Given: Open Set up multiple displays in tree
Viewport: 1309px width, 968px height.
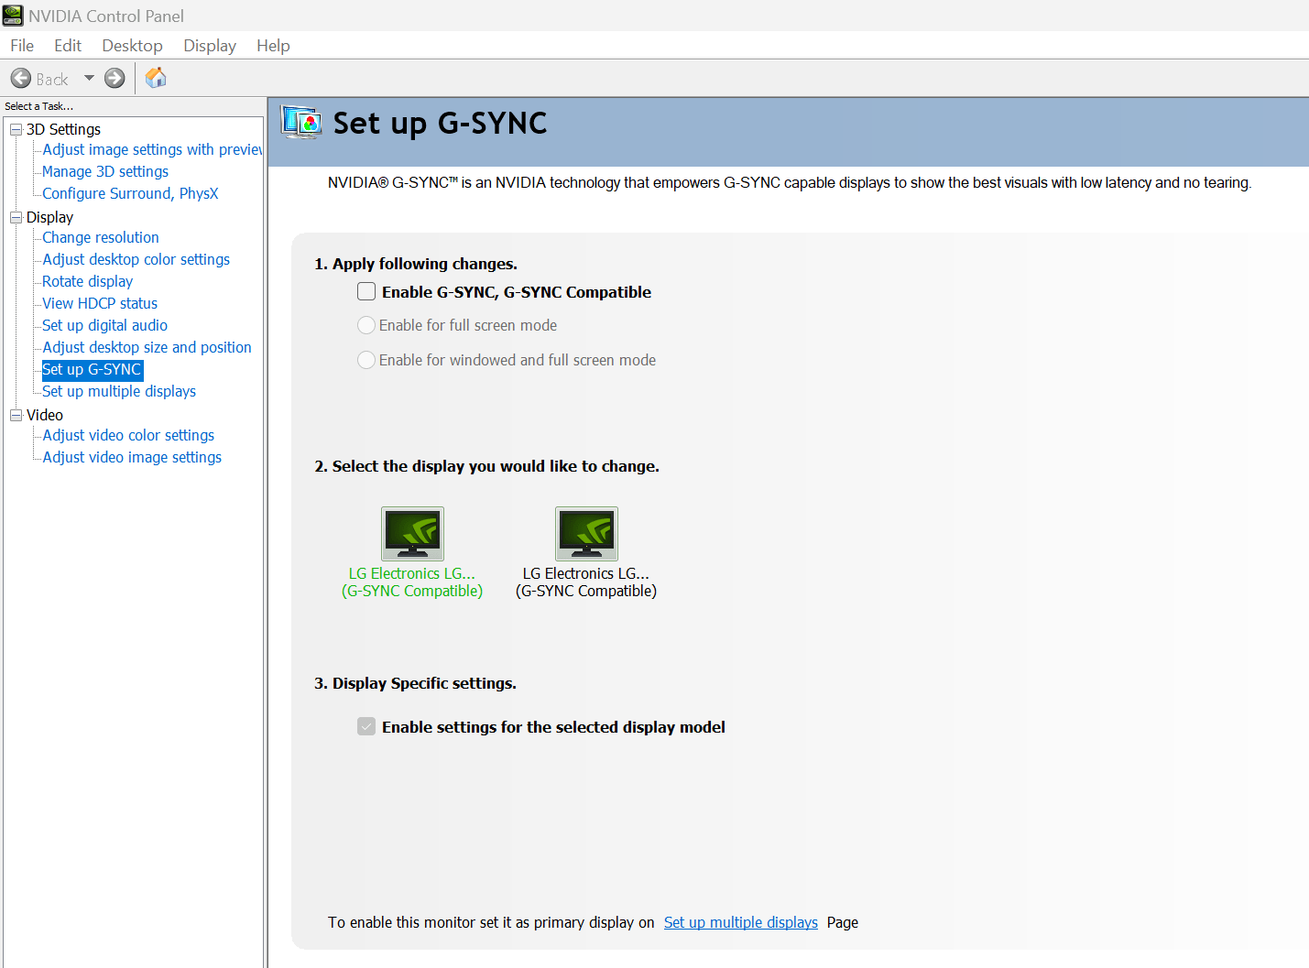Looking at the screenshot, I should tap(119, 391).
